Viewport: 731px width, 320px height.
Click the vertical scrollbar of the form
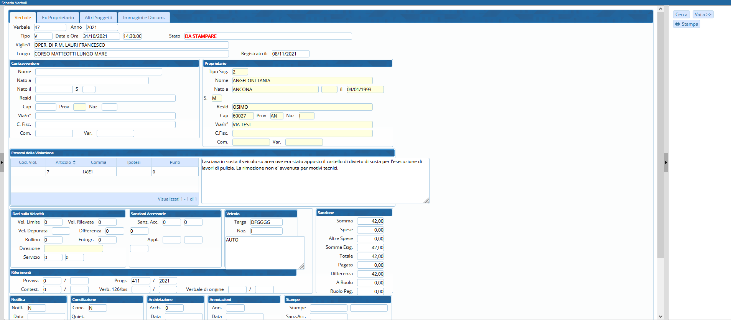pos(660,134)
